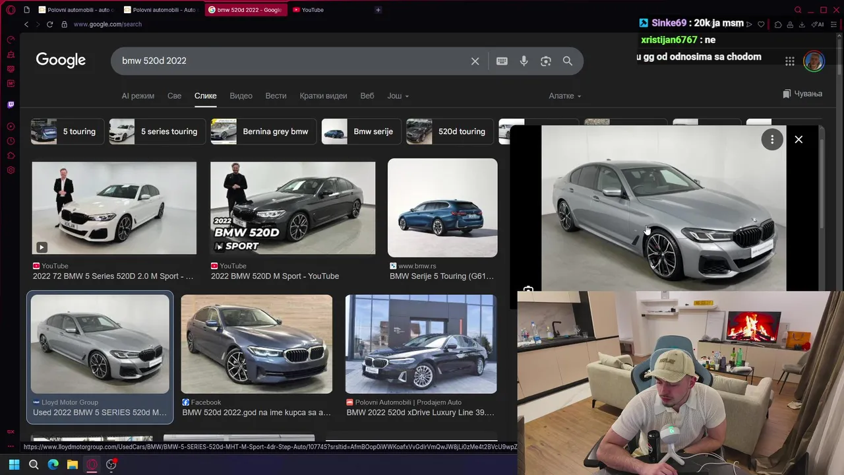Image resolution: width=844 pixels, height=475 pixels.
Task: Expand the Алатке tools dropdown
Action: 565,96
